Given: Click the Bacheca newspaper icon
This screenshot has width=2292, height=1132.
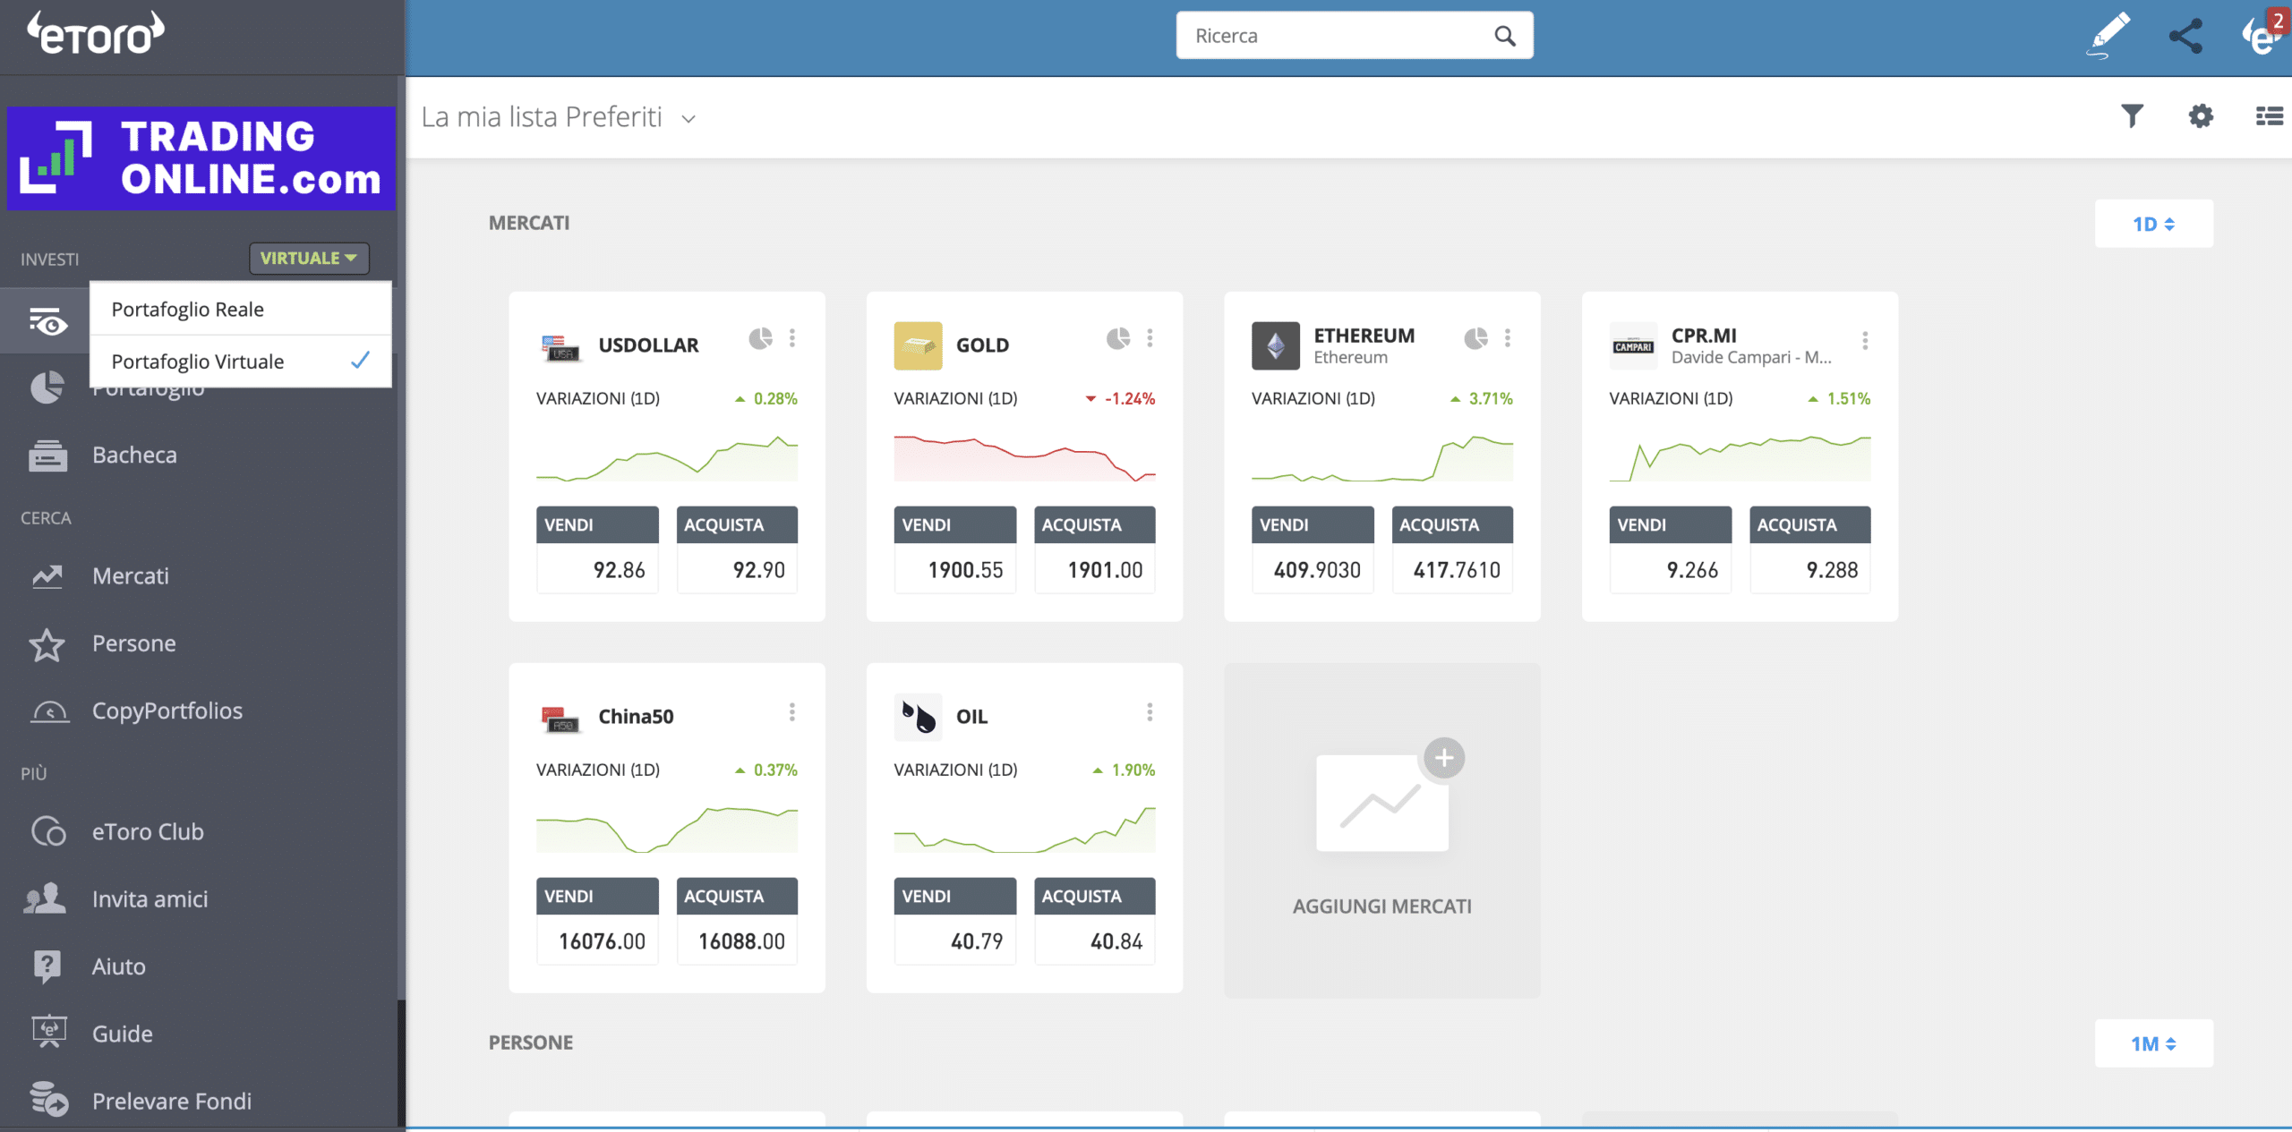Looking at the screenshot, I should (x=47, y=455).
